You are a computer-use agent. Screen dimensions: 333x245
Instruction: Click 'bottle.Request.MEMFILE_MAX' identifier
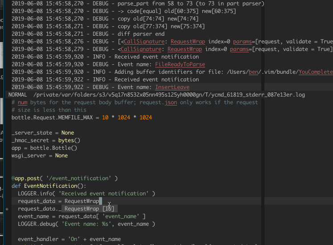pyautogui.click(x=52, y=118)
